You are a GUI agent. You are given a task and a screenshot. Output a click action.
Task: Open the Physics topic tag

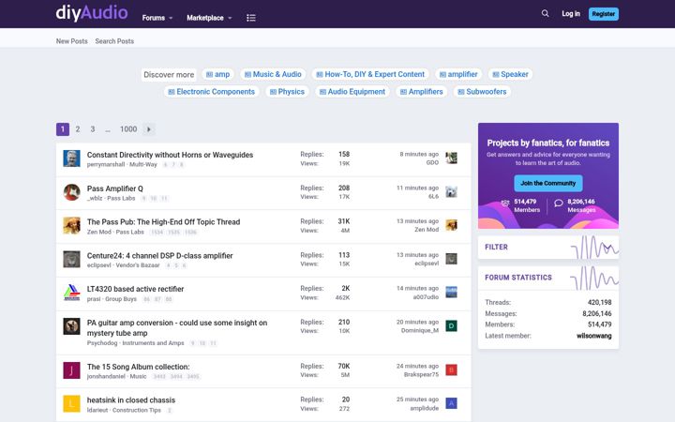click(287, 92)
